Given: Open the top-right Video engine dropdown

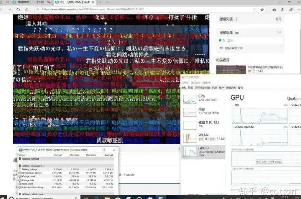Looking at the screenshot, I should pyautogui.click(x=295, y=105).
